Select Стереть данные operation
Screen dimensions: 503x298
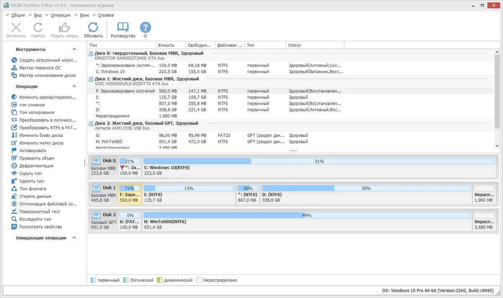click(31, 196)
